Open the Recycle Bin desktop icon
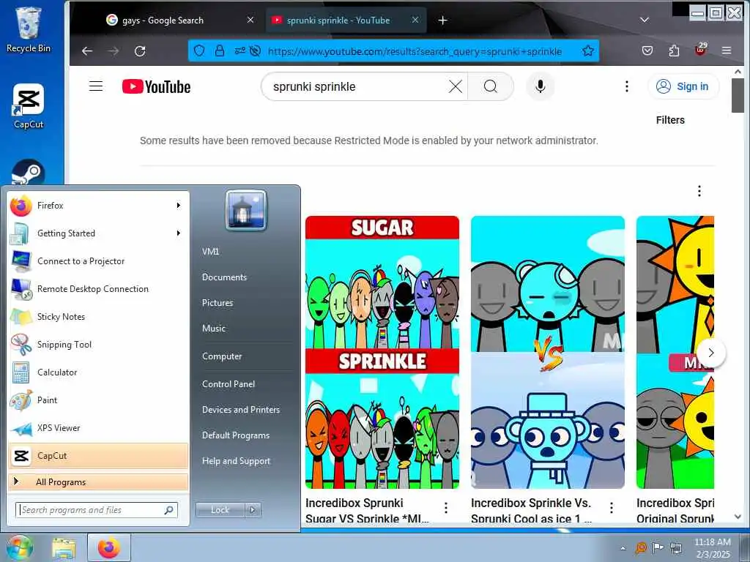Image resolution: width=750 pixels, height=562 pixels. [29, 29]
